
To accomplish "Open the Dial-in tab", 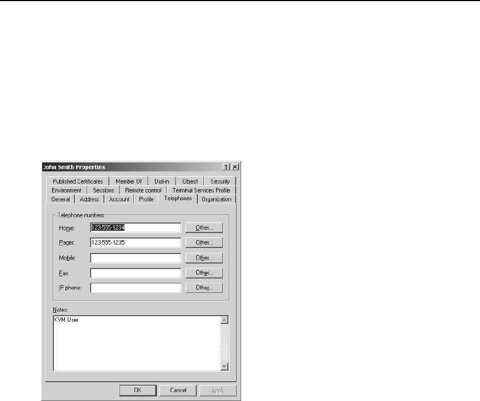I will pos(162,181).
